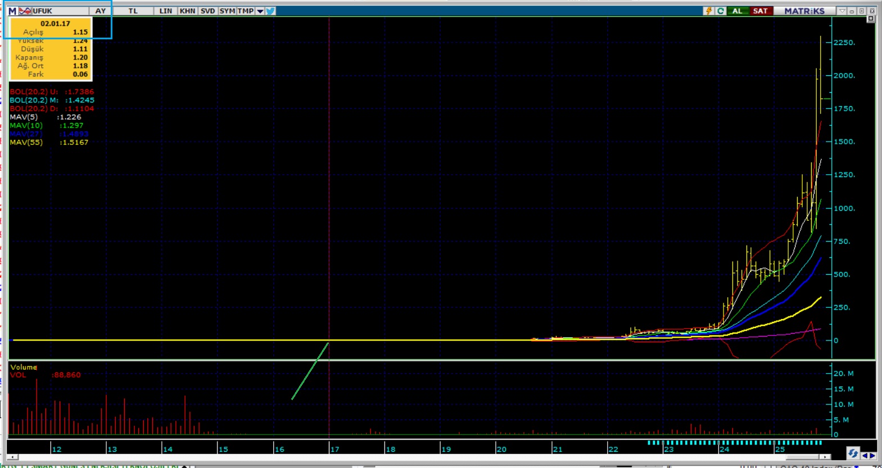Toggle LIN linear scale mode

point(165,11)
